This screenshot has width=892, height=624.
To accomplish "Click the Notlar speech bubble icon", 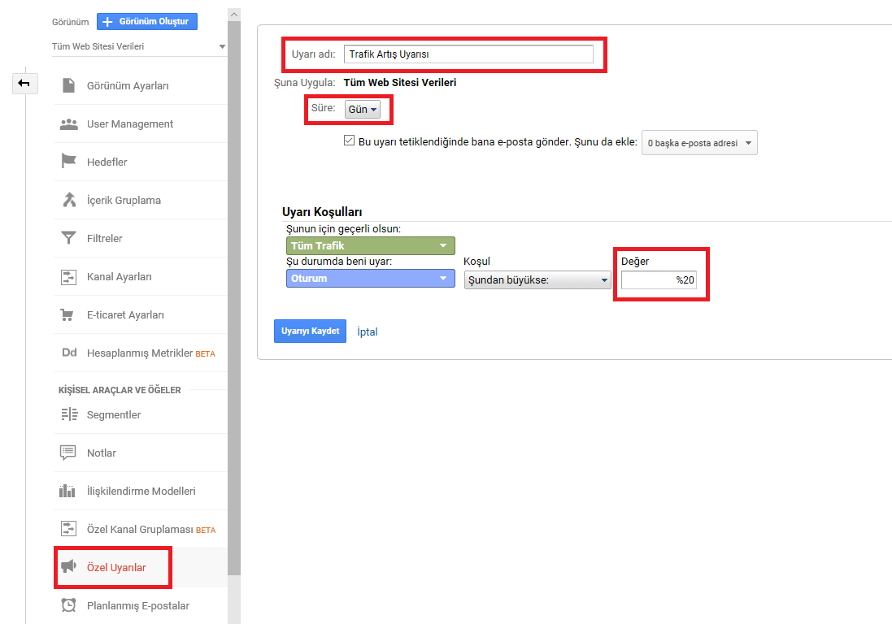I will pos(68,453).
